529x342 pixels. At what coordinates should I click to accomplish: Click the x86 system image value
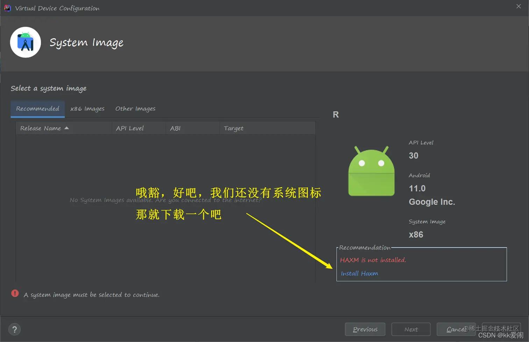coord(416,235)
